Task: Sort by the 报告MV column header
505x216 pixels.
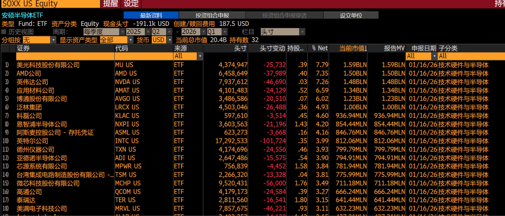Action: pos(387,48)
